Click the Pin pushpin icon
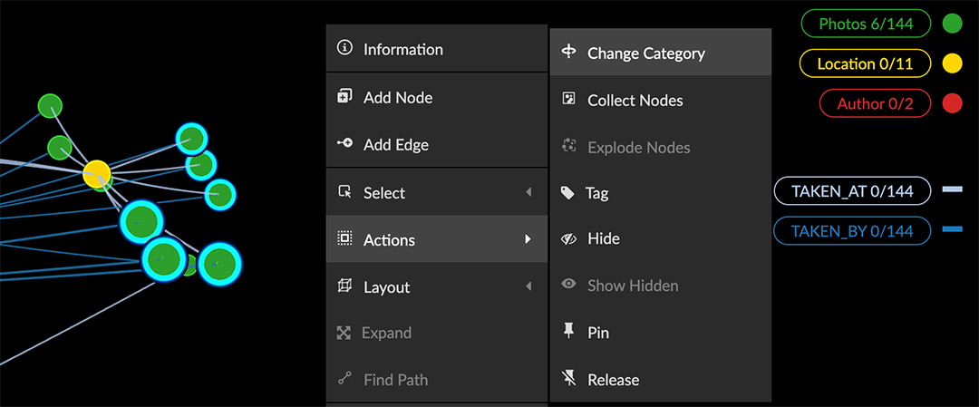Viewport: 979px width, 407px height. [x=568, y=332]
